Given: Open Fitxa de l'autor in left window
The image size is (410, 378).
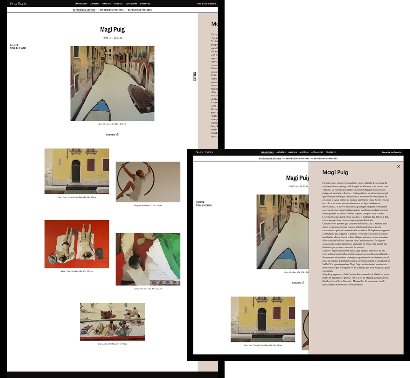Looking at the screenshot, I should [18, 48].
